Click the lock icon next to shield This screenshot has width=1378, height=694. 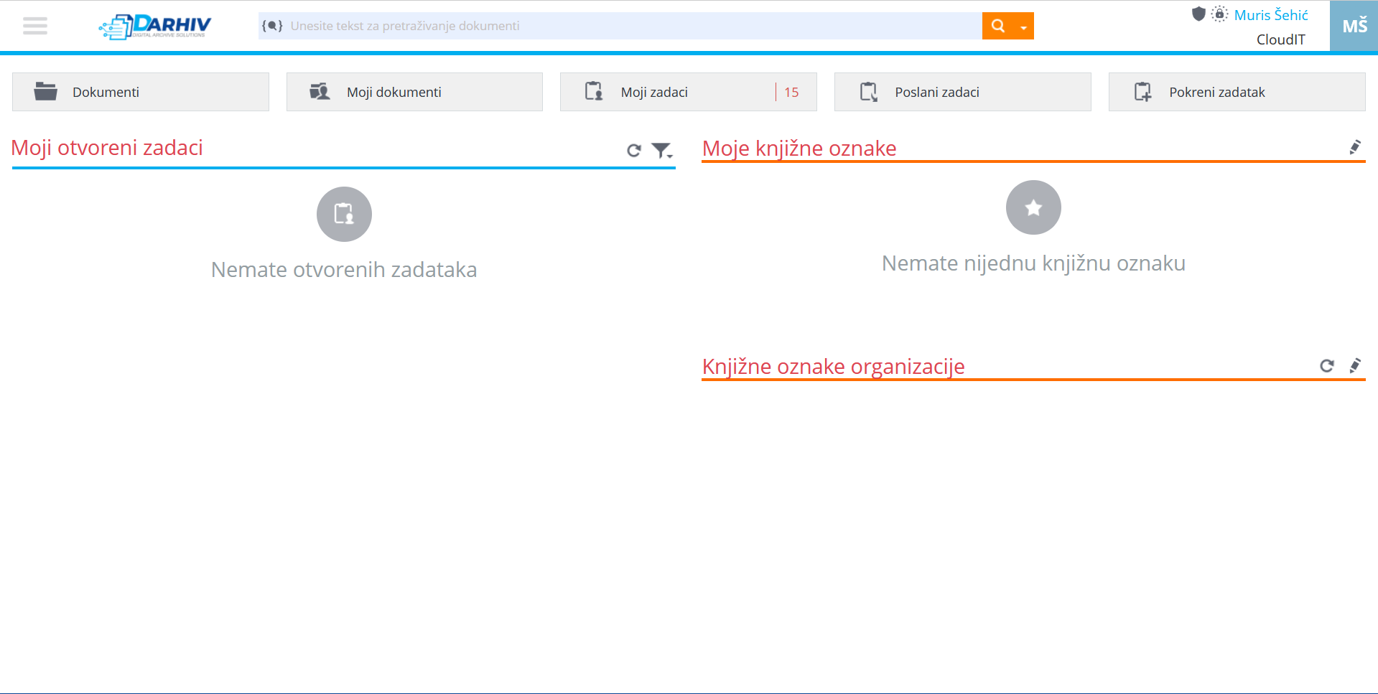coord(1219,14)
